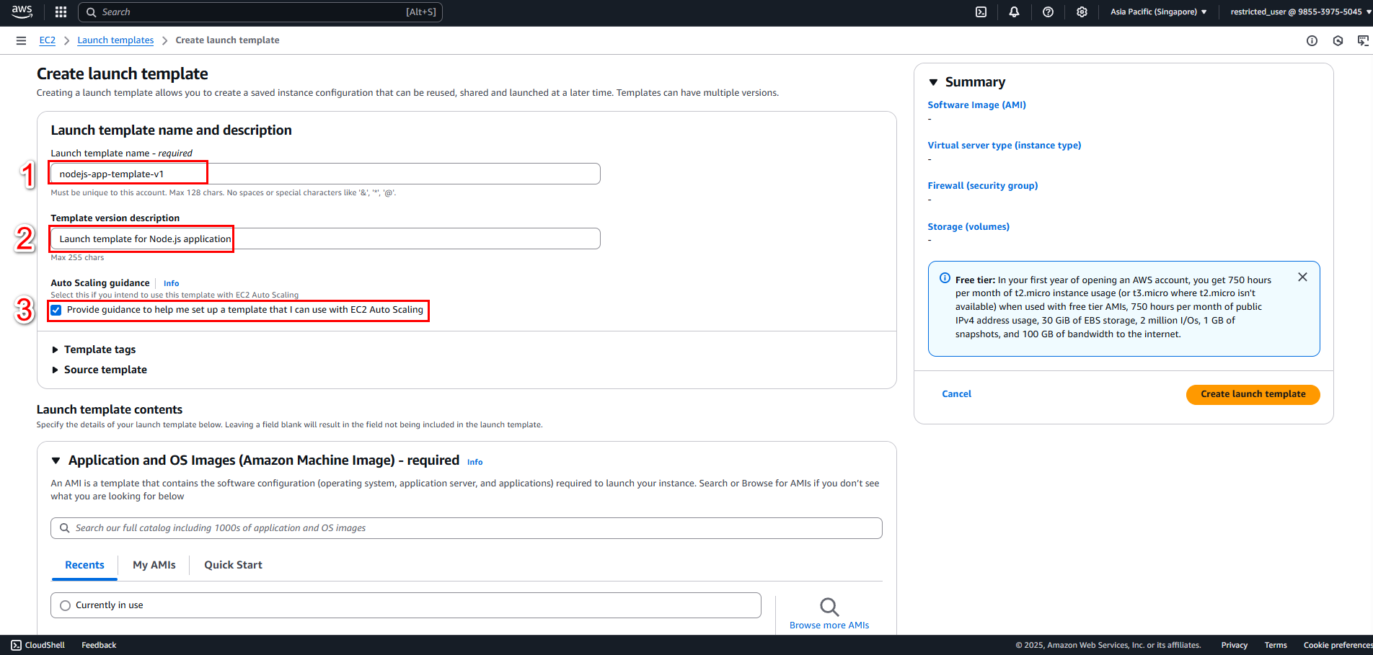
Task: Open the AWS services grid menu
Action: coord(61,12)
